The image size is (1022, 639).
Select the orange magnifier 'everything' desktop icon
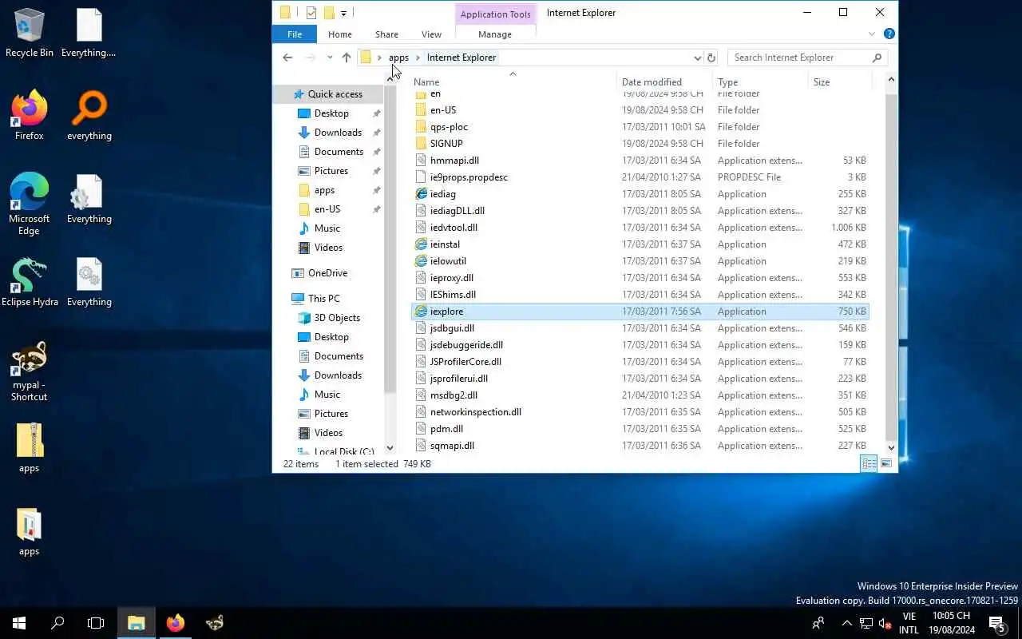pos(89,116)
